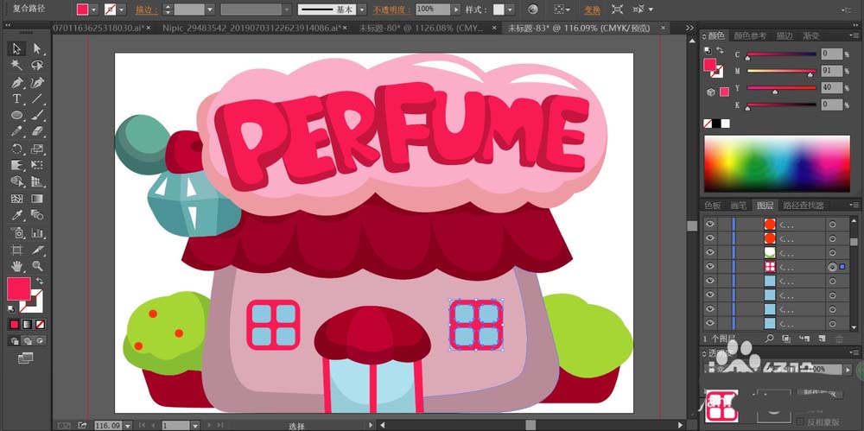
Task: Choose the Pen tool
Action: click(16, 83)
